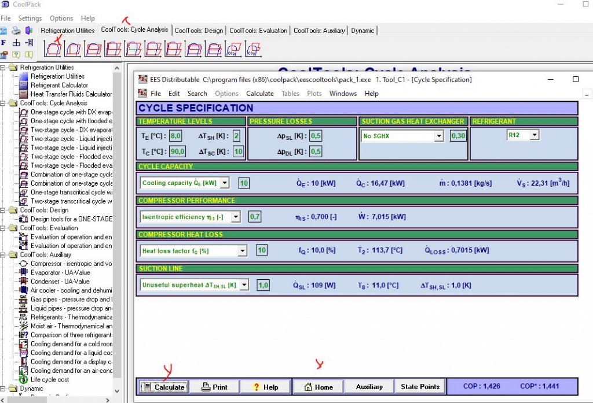593x403 pixels.
Task: Click the first one-stage cycle toolbar icon
Action: [x=54, y=50]
